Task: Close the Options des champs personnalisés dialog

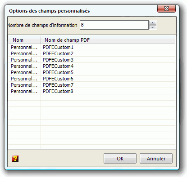Action: coord(166,9)
